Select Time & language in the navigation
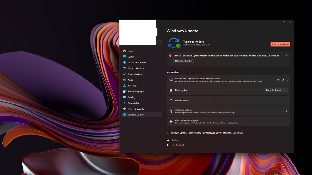The width and height of the screenshot is (312, 175). [x=125, y=91]
